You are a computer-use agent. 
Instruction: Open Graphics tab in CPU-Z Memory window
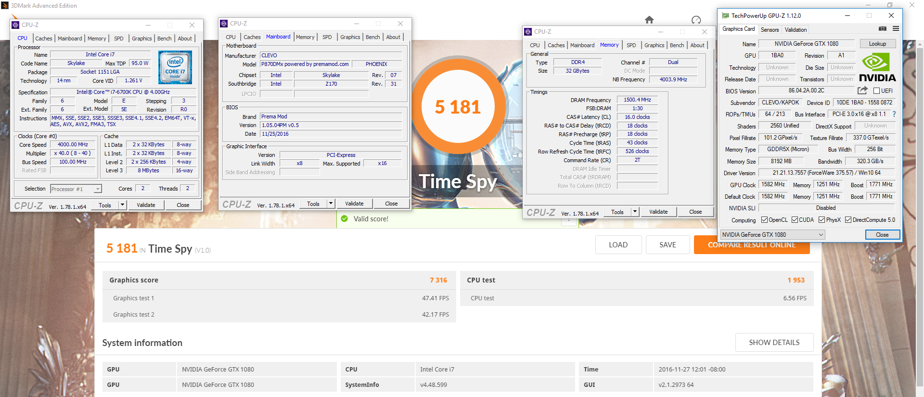point(654,45)
